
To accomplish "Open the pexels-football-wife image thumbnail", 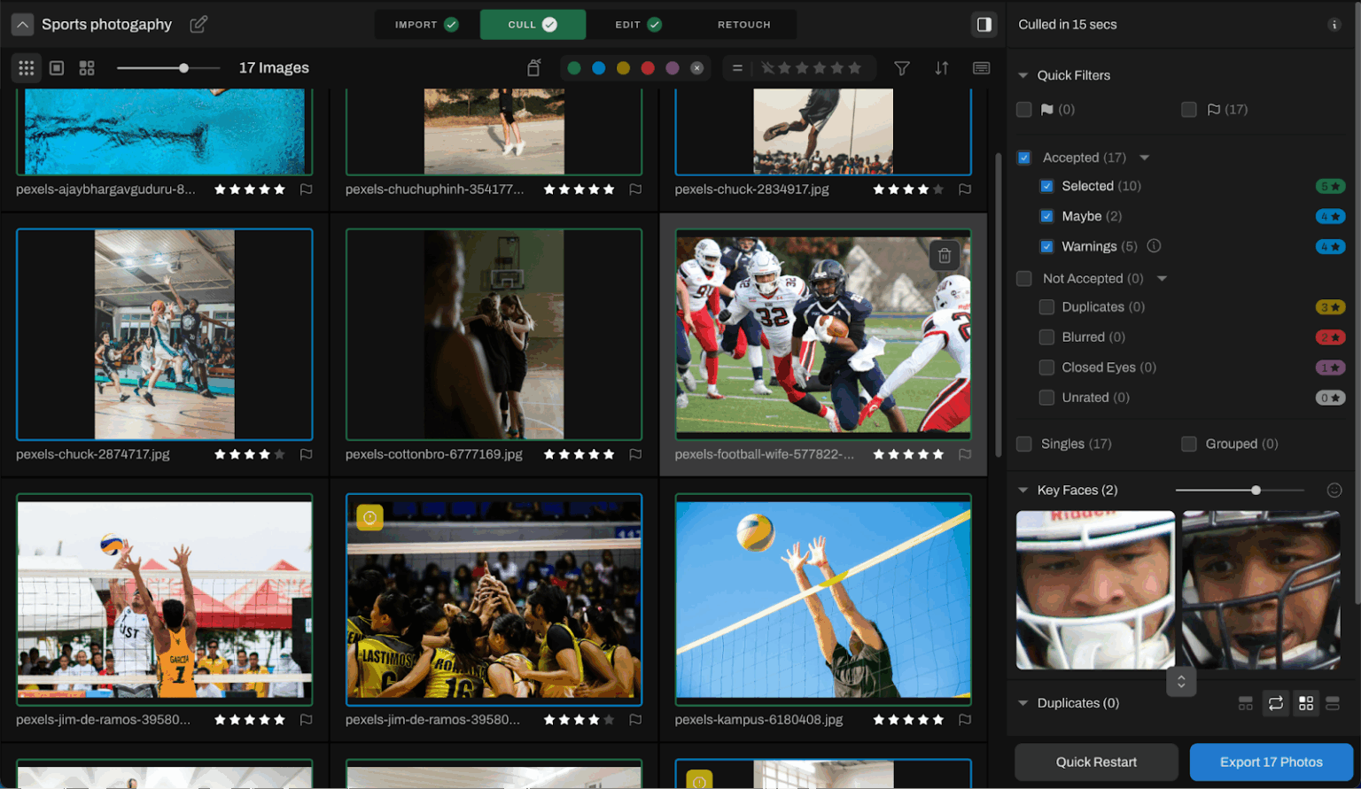I will tap(823, 334).
